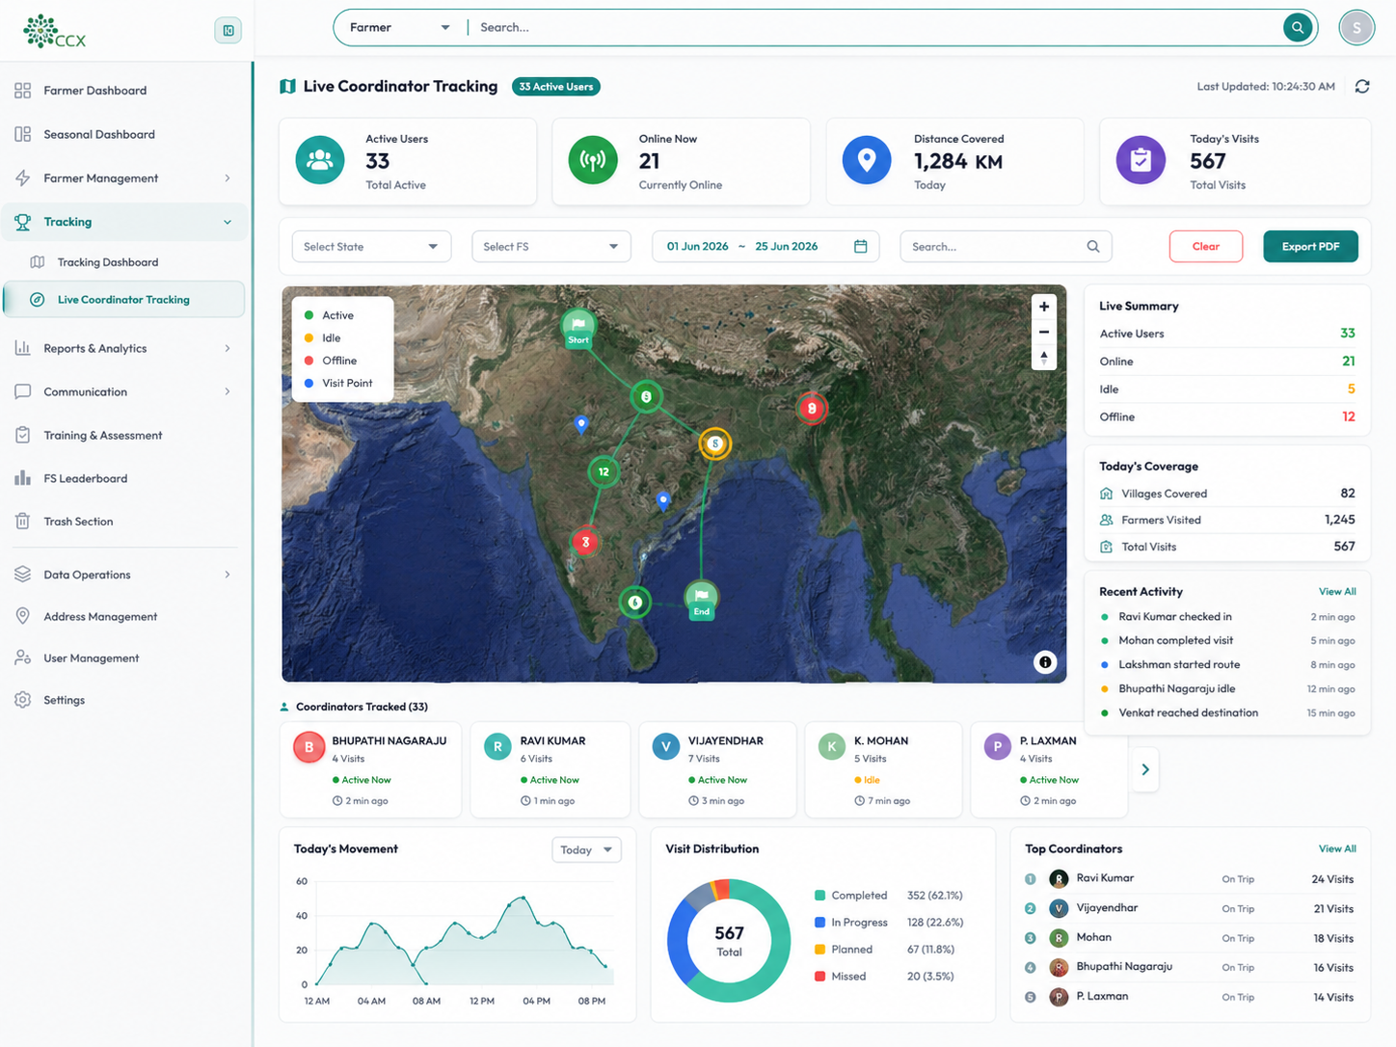The image size is (1396, 1047).
Task: Open the calendar date picker icon
Action: 861,247
